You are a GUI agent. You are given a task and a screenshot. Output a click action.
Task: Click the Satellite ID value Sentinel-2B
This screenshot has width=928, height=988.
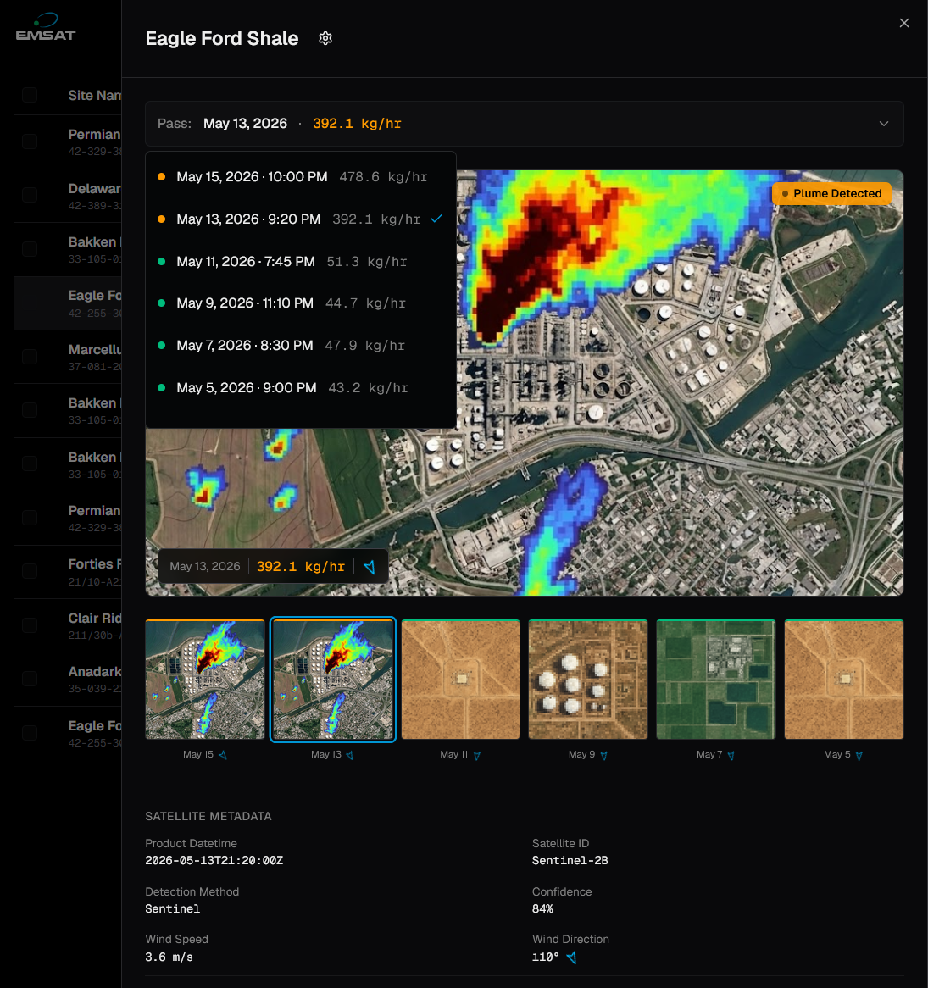570,861
